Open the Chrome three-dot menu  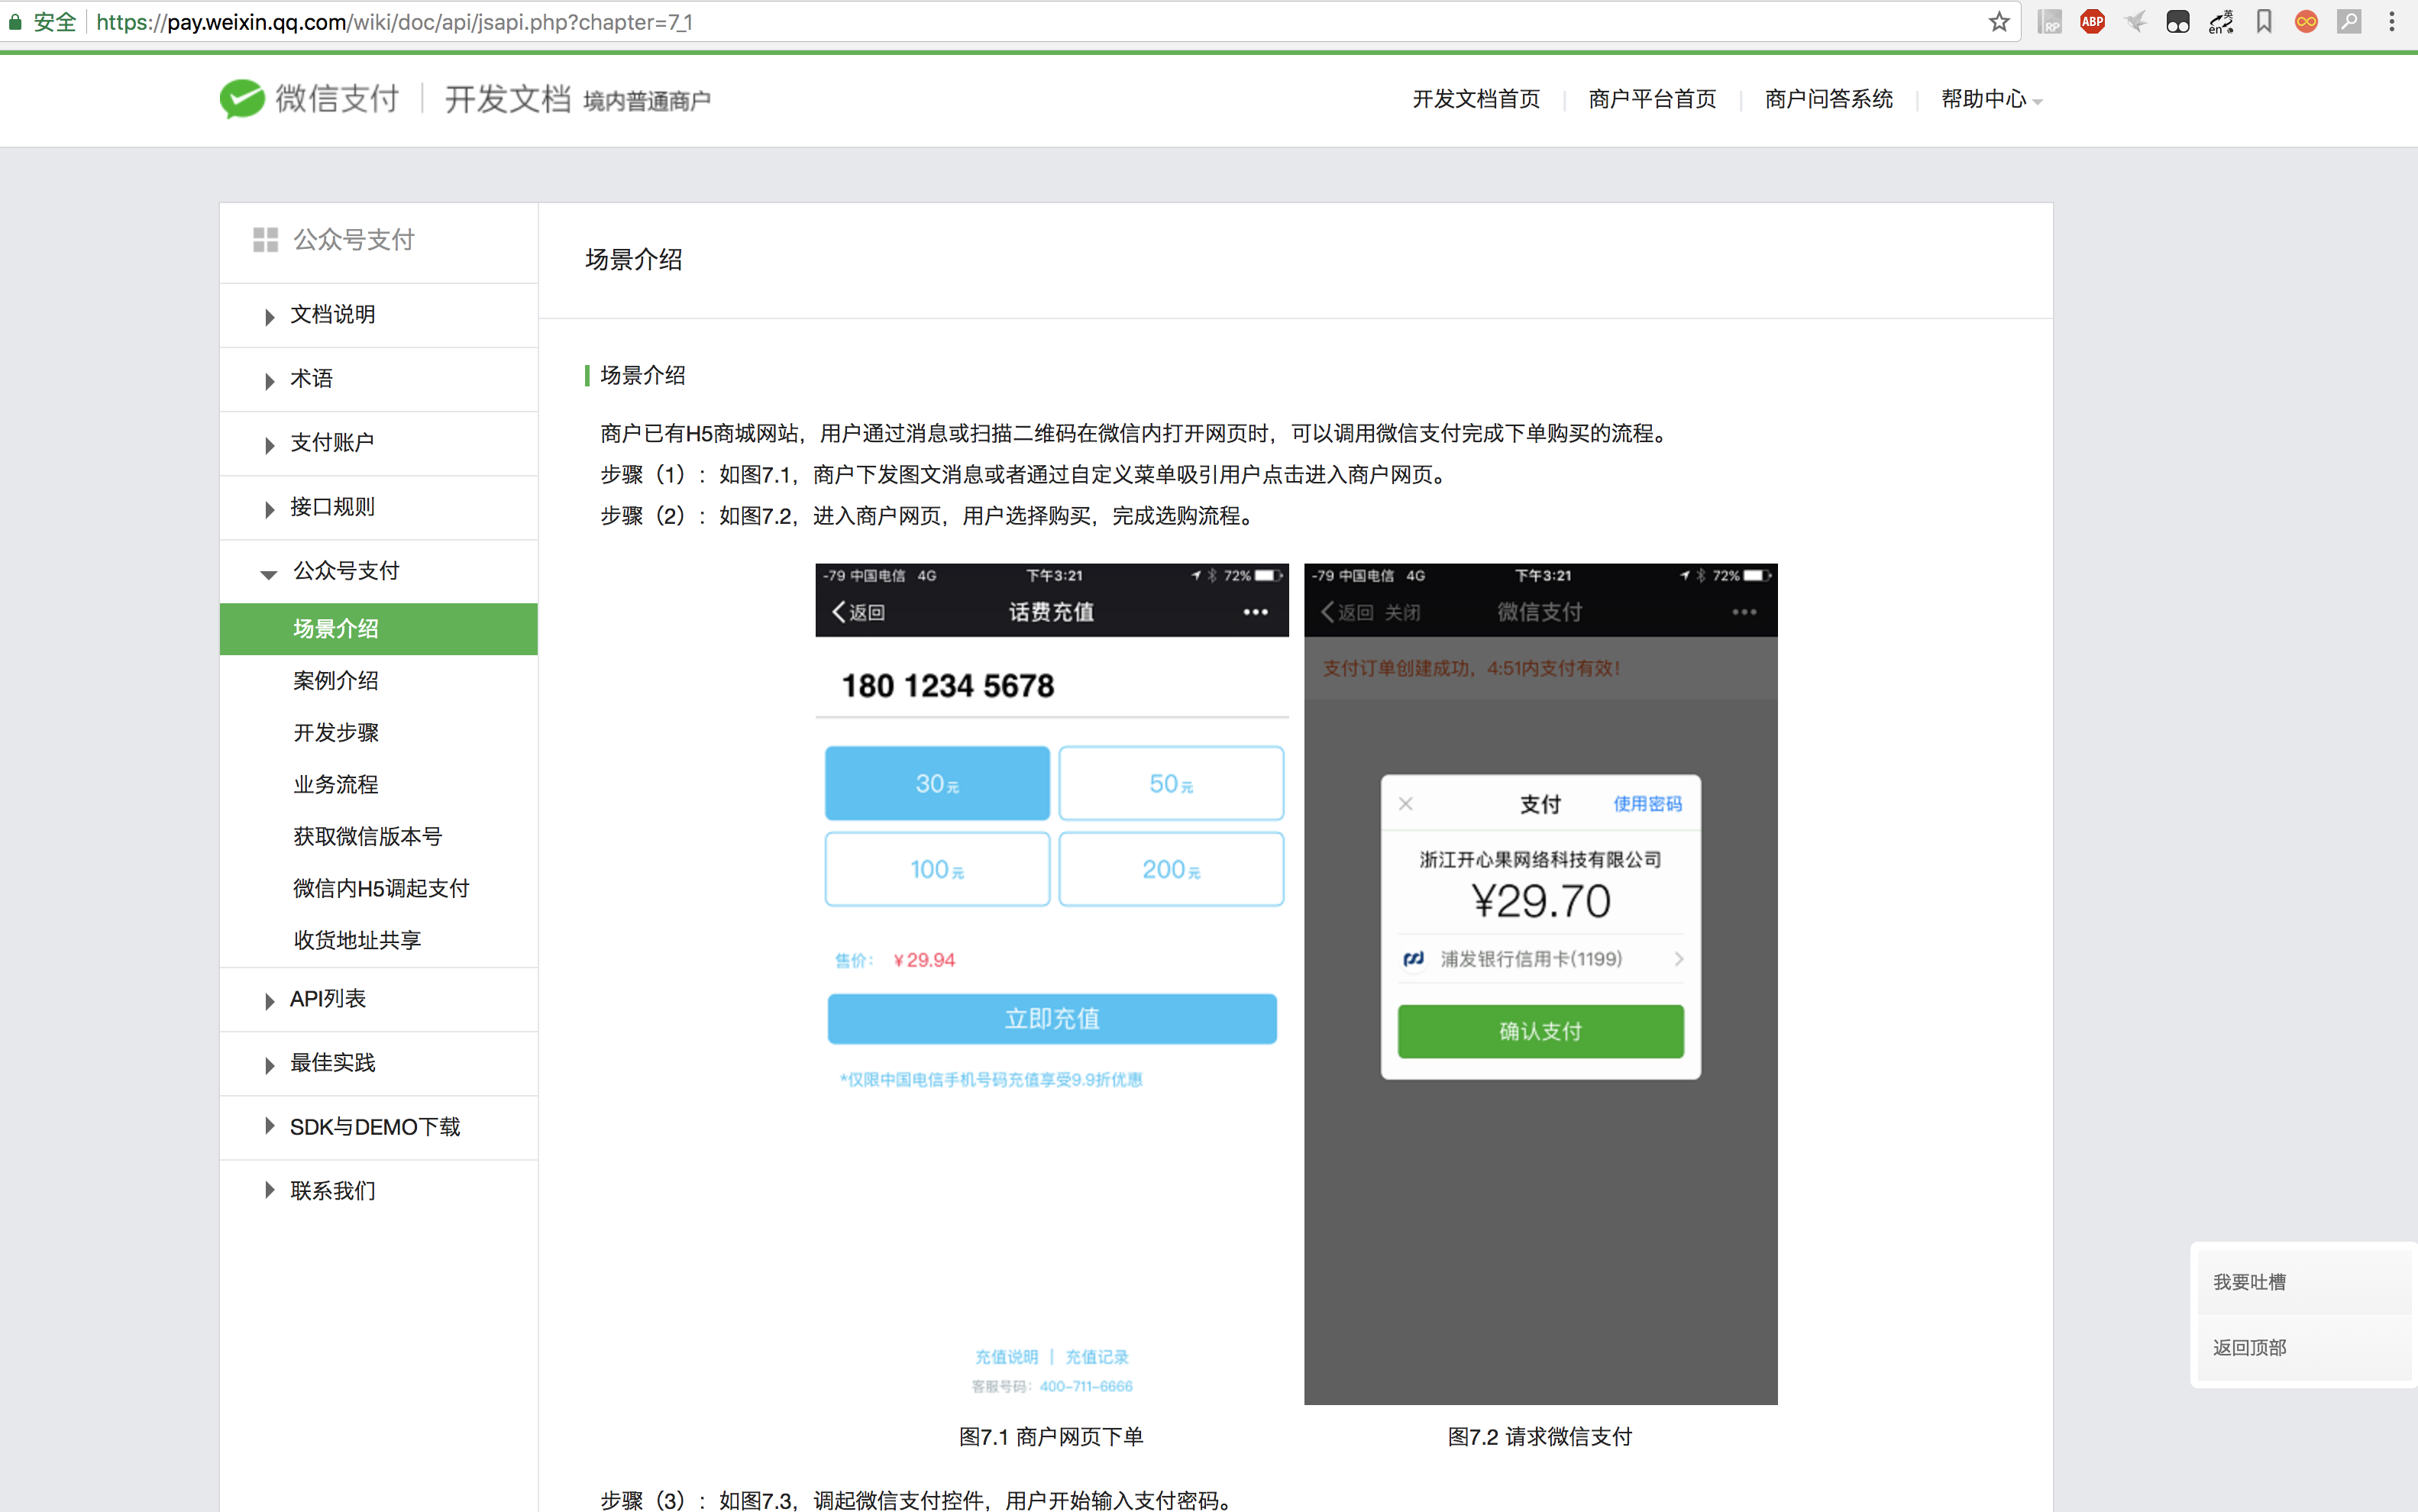point(2391,22)
